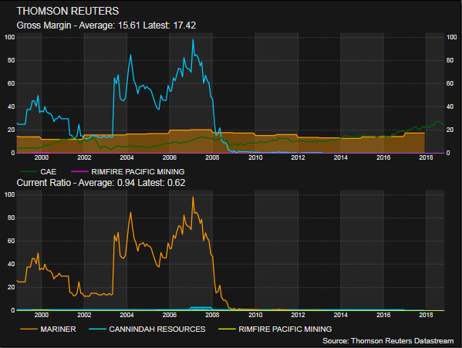Click the 2008 x-axis label on top chart

(x=212, y=157)
